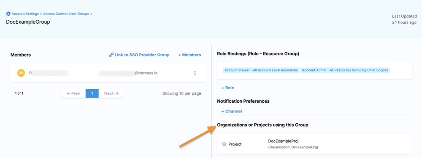The height and width of the screenshot is (158, 422).
Task: Select the @harness.io email text
Action: pyautogui.click(x=146, y=73)
